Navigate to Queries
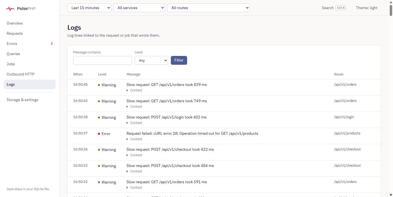The image size is (393, 197). pyautogui.click(x=30, y=54)
